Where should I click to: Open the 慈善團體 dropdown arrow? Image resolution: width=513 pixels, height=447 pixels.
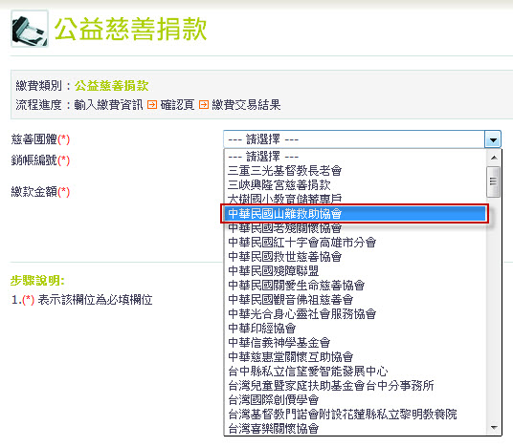(x=493, y=139)
